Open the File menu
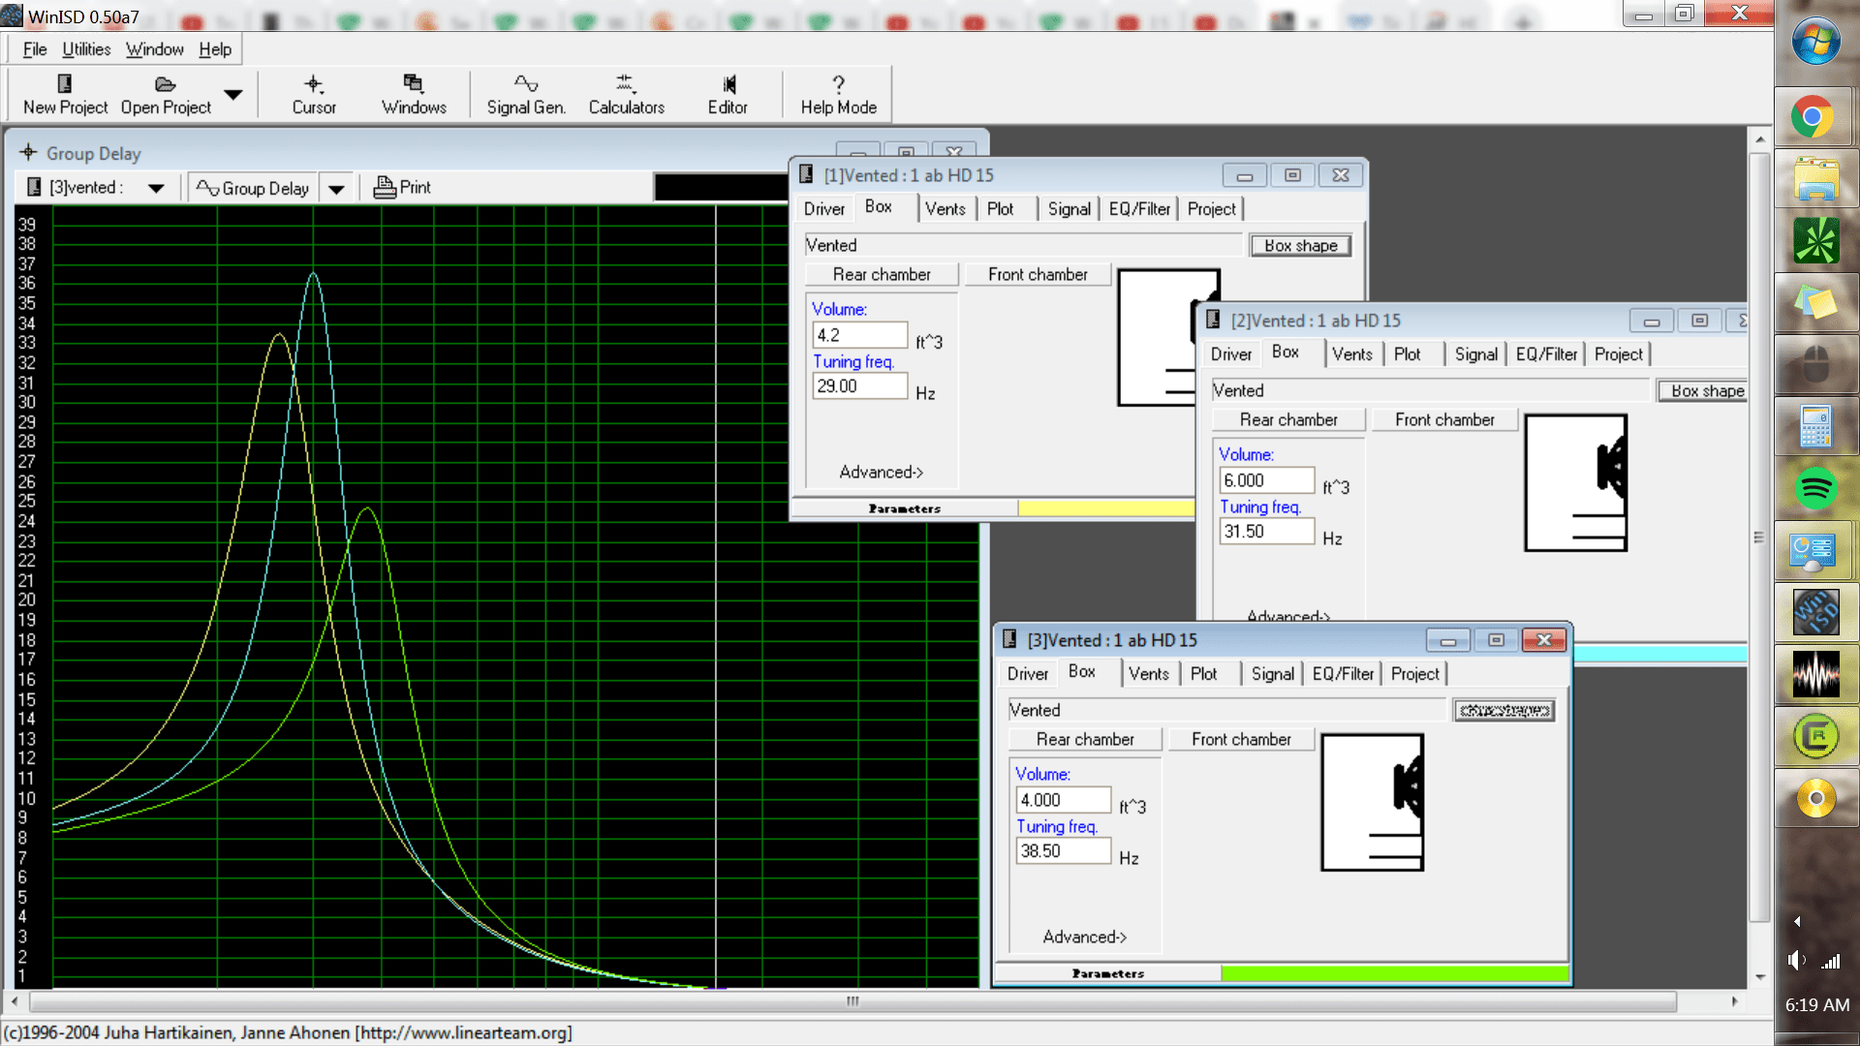Image resolution: width=1860 pixels, height=1046 pixels. (x=35, y=49)
